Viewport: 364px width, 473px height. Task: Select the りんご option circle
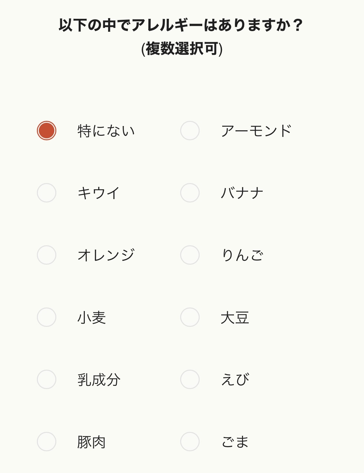click(x=190, y=255)
